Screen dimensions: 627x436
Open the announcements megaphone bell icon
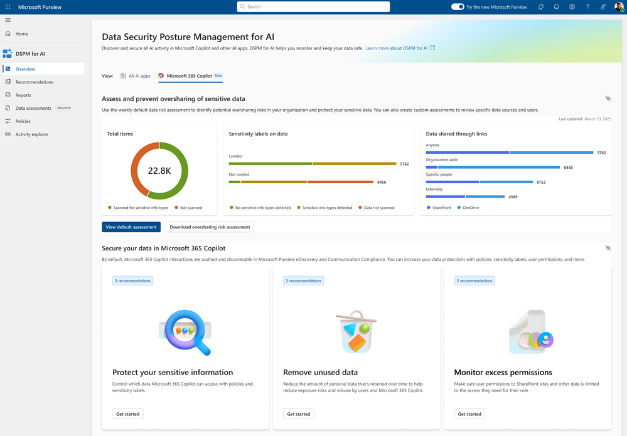pyautogui.click(x=540, y=7)
